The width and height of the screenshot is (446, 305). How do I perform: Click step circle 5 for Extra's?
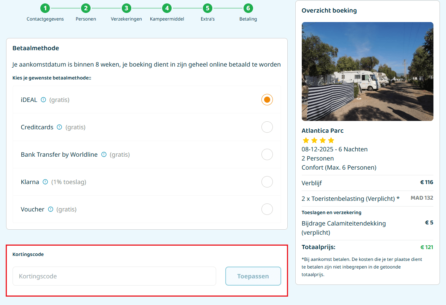click(207, 8)
